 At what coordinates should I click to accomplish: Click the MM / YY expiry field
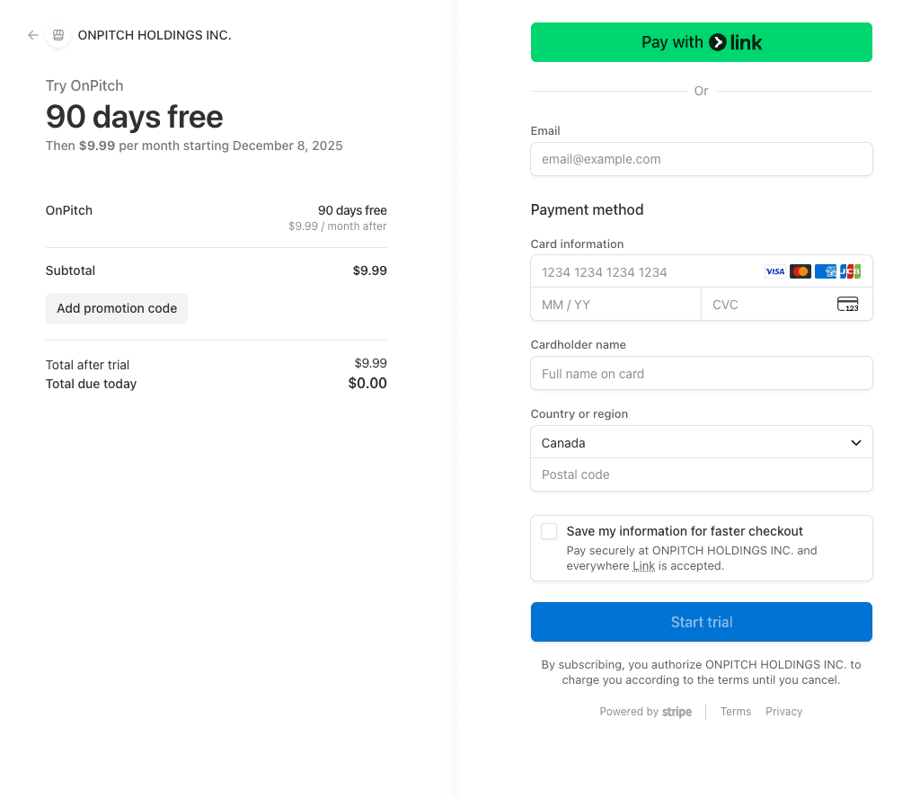tap(615, 305)
